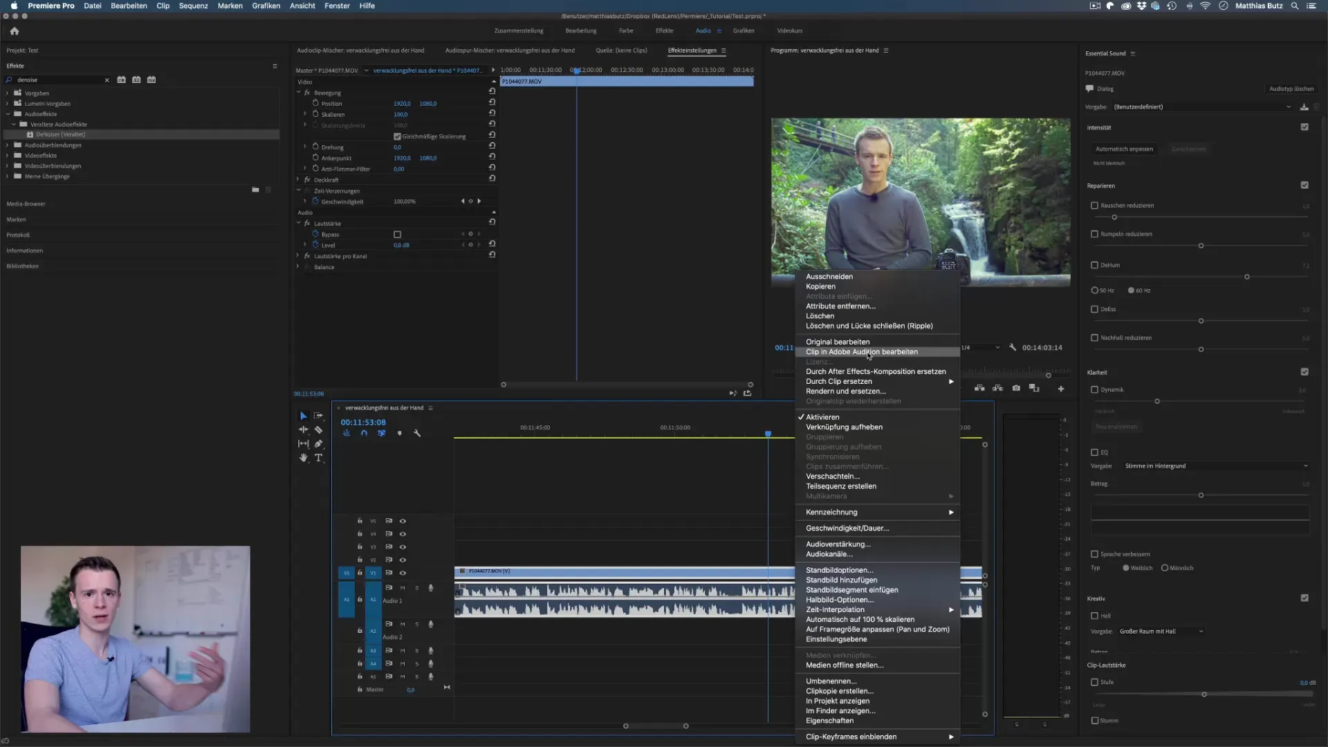Open the Sequenz menu
Viewport: 1328px width, 747px height.
193,6
